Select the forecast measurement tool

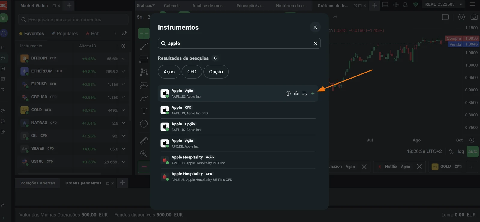[144, 85]
